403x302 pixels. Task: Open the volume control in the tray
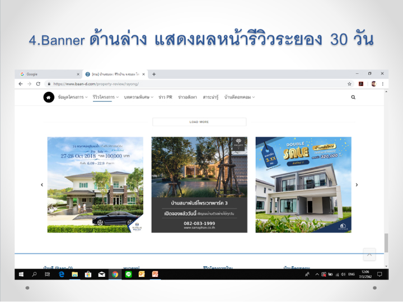tap(343, 275)
